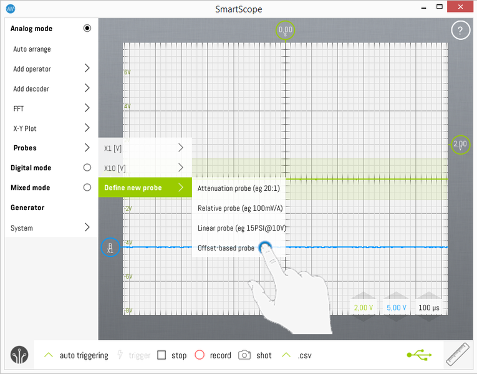Toggle the stop checkbox
The image size is (477, 374).
point(161,355)
